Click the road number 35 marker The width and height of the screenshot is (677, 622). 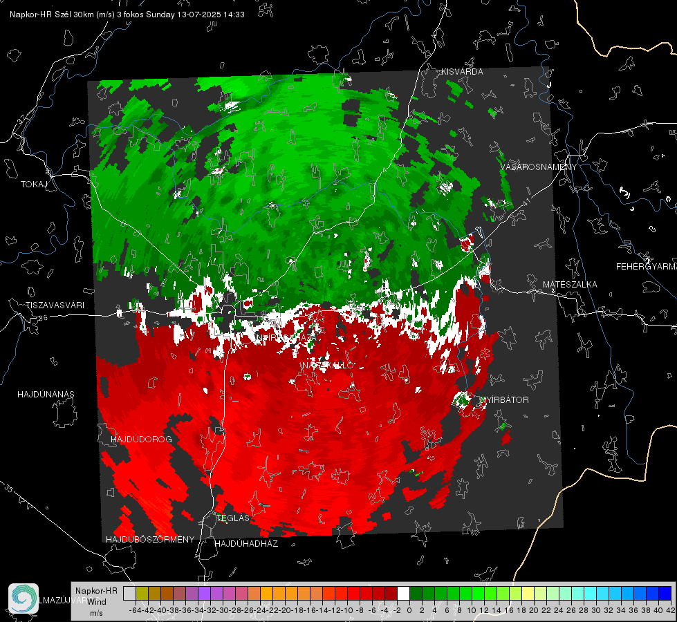9,489
